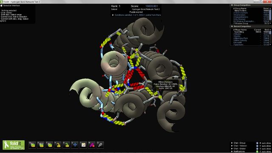Click the Hbond Network tooltip on protein
Viewport: 272px width, 153px height.
tap(165, 85)
